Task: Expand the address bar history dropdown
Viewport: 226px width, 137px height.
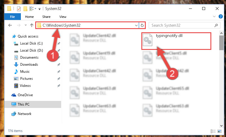Action: coord(136,26)
